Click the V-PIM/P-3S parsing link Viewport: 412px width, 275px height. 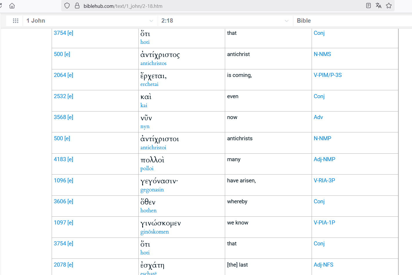click(328, 75)
